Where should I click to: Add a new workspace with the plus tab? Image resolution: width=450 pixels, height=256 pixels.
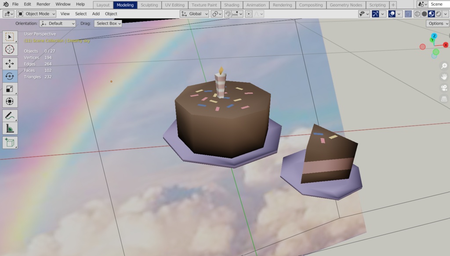(393, 5)
